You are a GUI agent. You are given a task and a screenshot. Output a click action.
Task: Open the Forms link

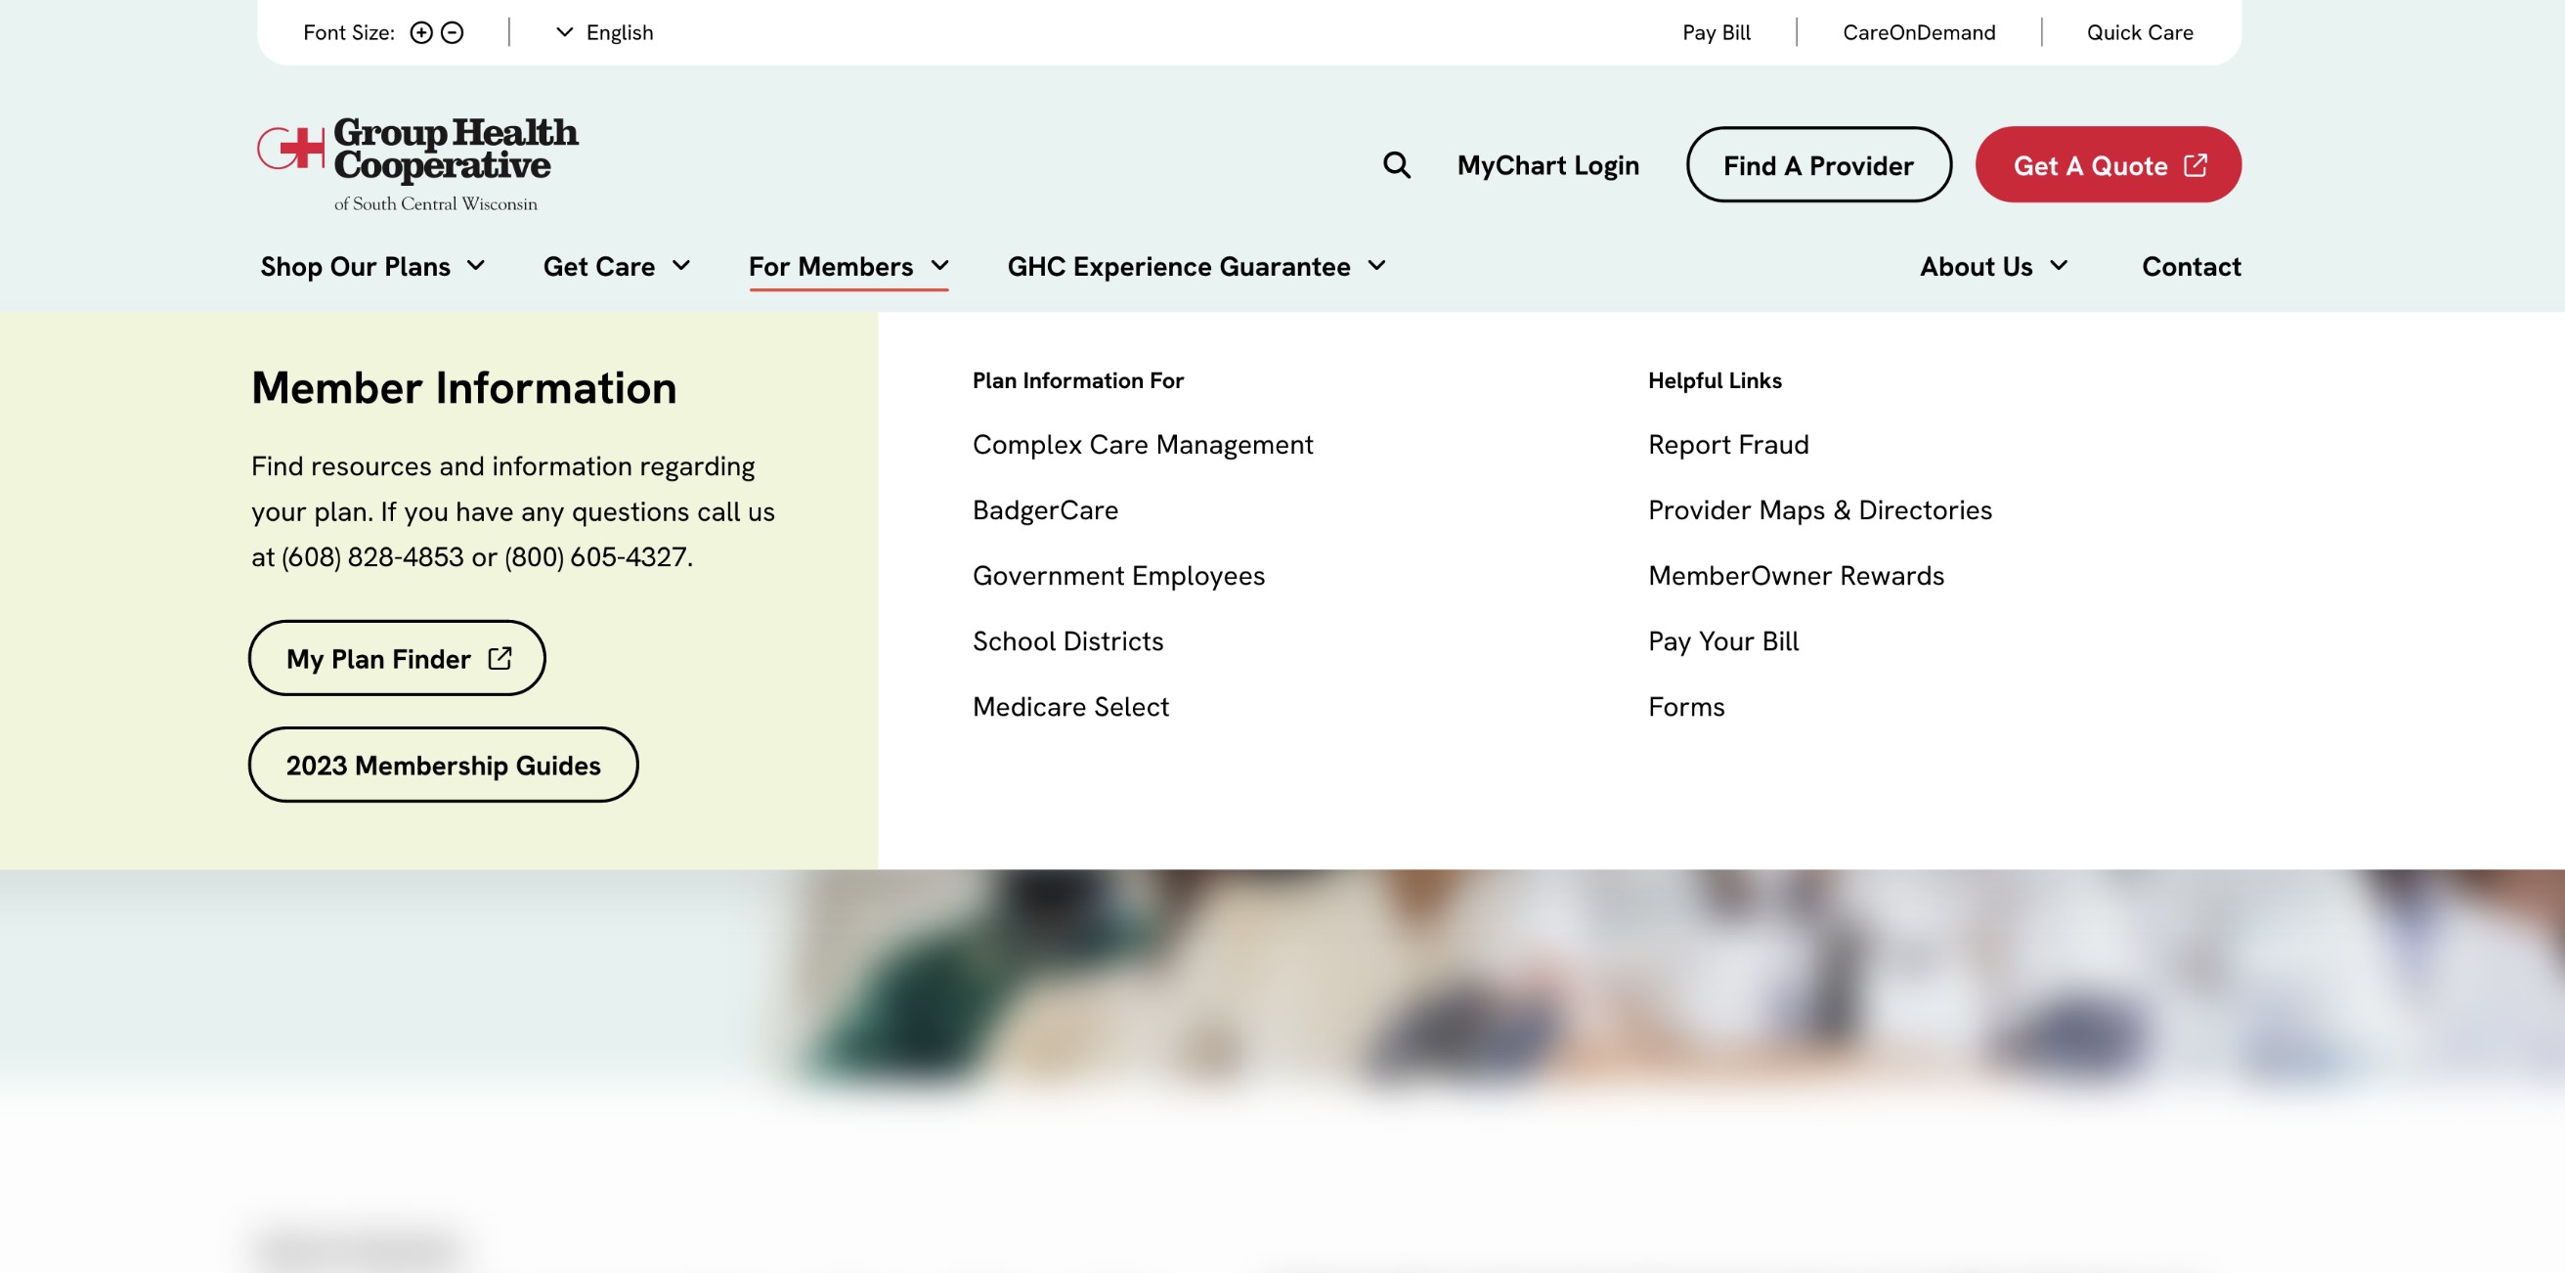[1686, 707]
